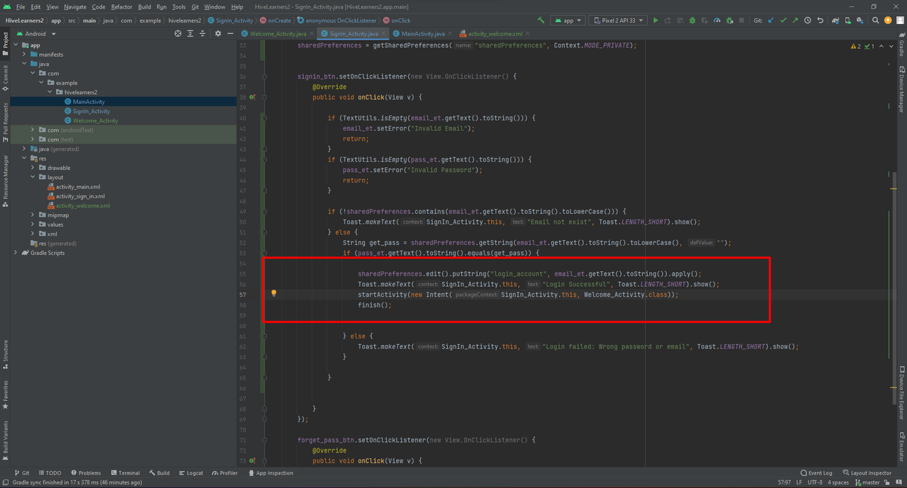The height and width of the screenshot is (488, 907).
Task: Open the Pixel 2 API 33 device dropdown
Action: click(618, 21)
